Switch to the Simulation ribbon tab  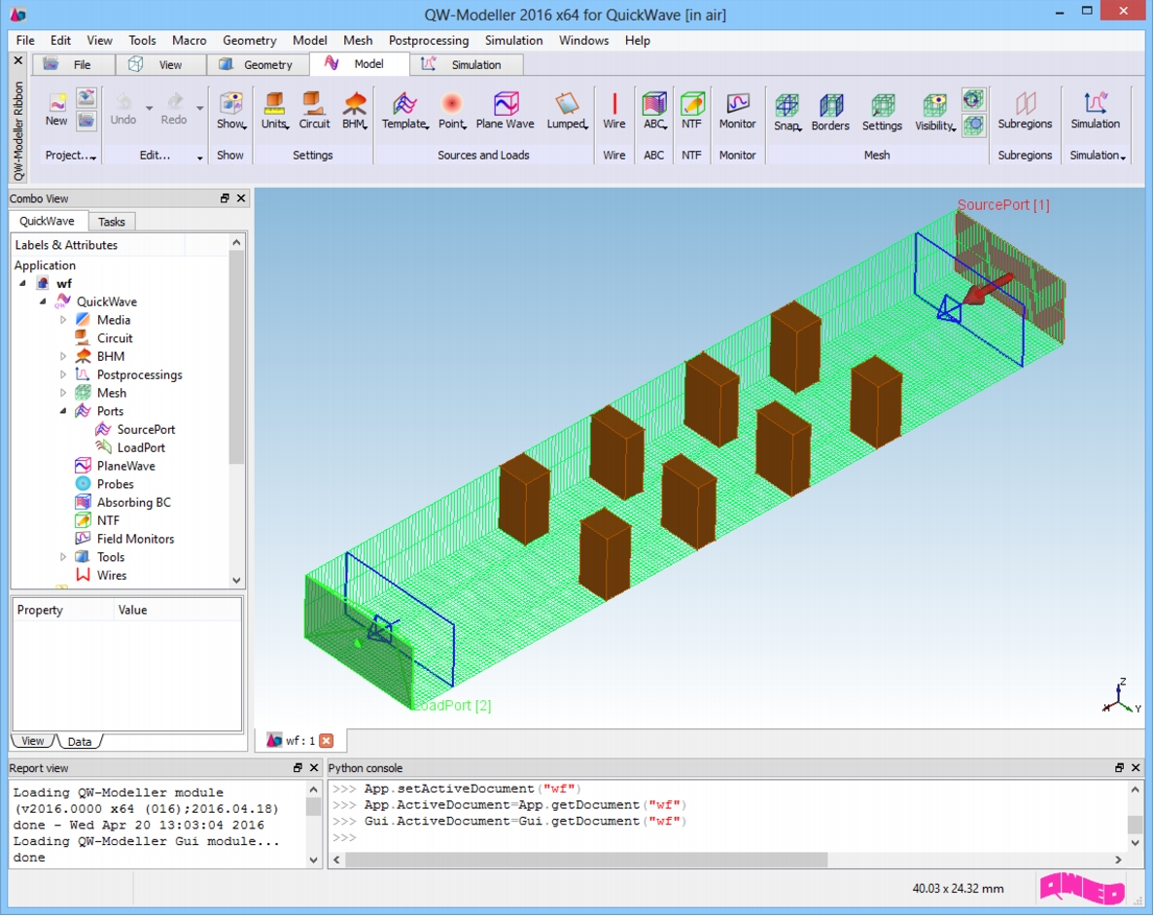point(467,65)
